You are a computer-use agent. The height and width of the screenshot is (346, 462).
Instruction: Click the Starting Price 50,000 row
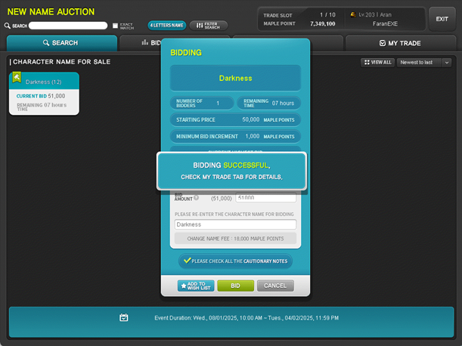click(235, 120)
